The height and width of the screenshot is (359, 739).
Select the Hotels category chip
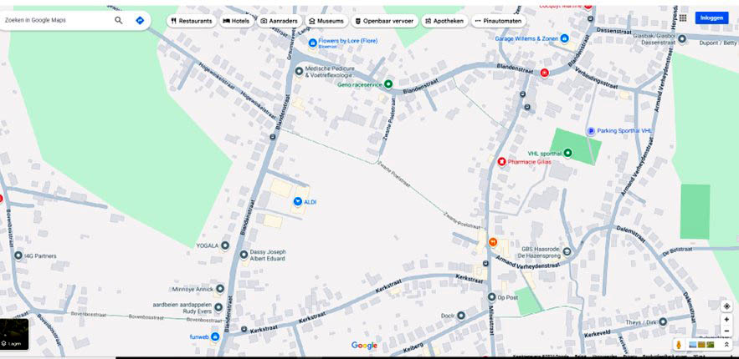coord(236,21)
